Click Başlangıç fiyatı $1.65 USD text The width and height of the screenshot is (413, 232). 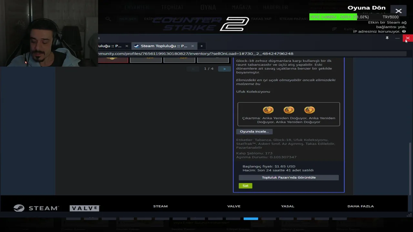coord(269,166)
